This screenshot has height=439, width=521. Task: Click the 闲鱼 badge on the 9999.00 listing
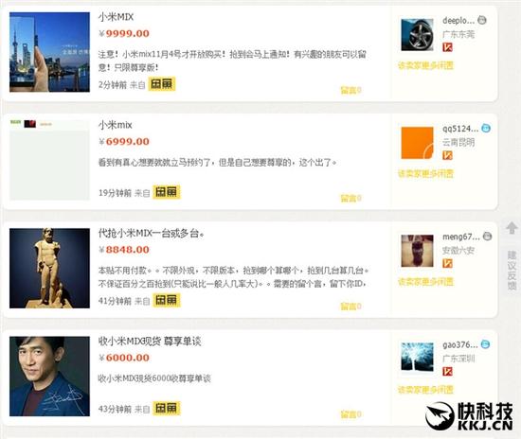coord(161,84)
